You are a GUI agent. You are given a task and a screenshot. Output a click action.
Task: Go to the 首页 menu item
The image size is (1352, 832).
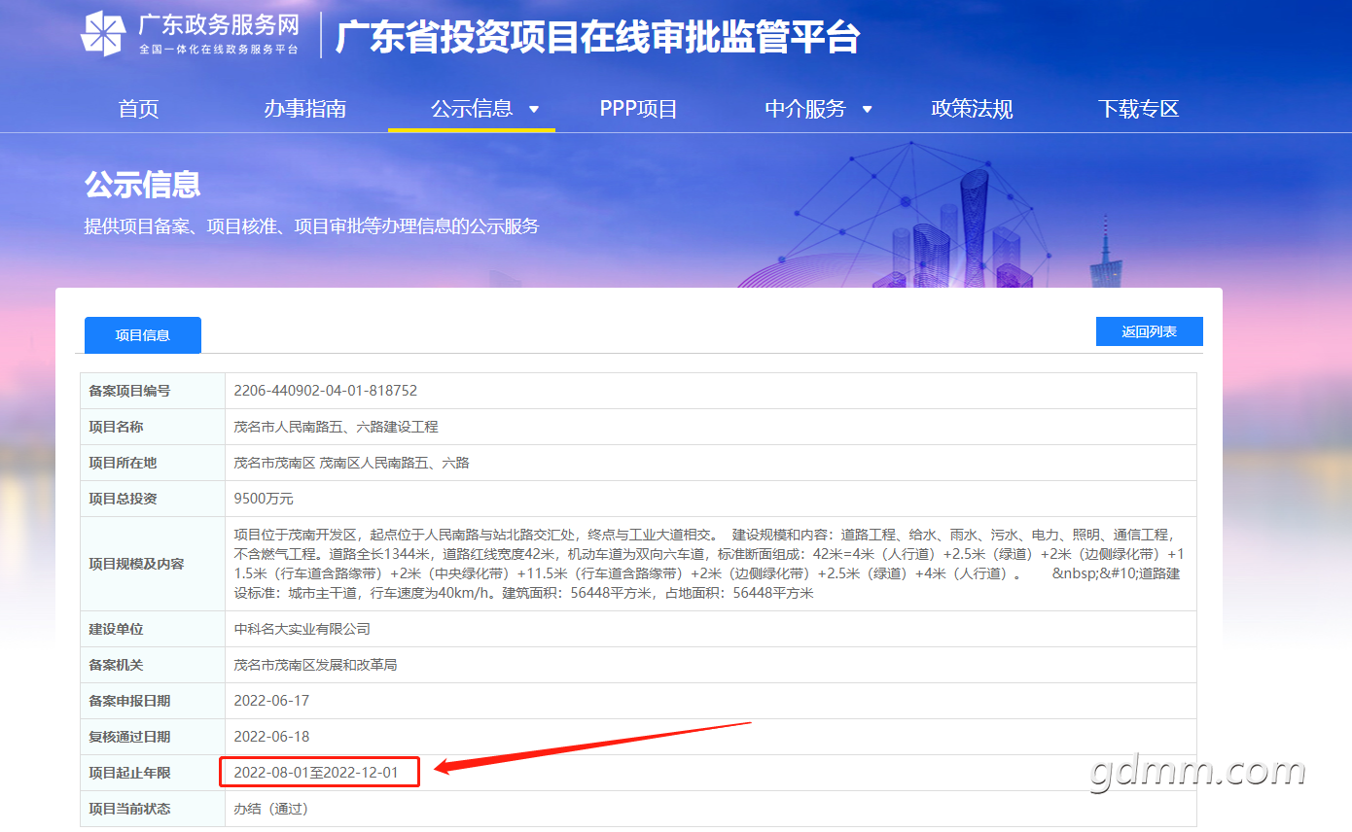pos(138,109)
